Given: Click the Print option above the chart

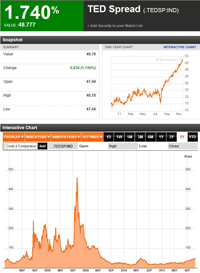Looking at the screenshot, I should pyautogui.click(x=188, y=156).
